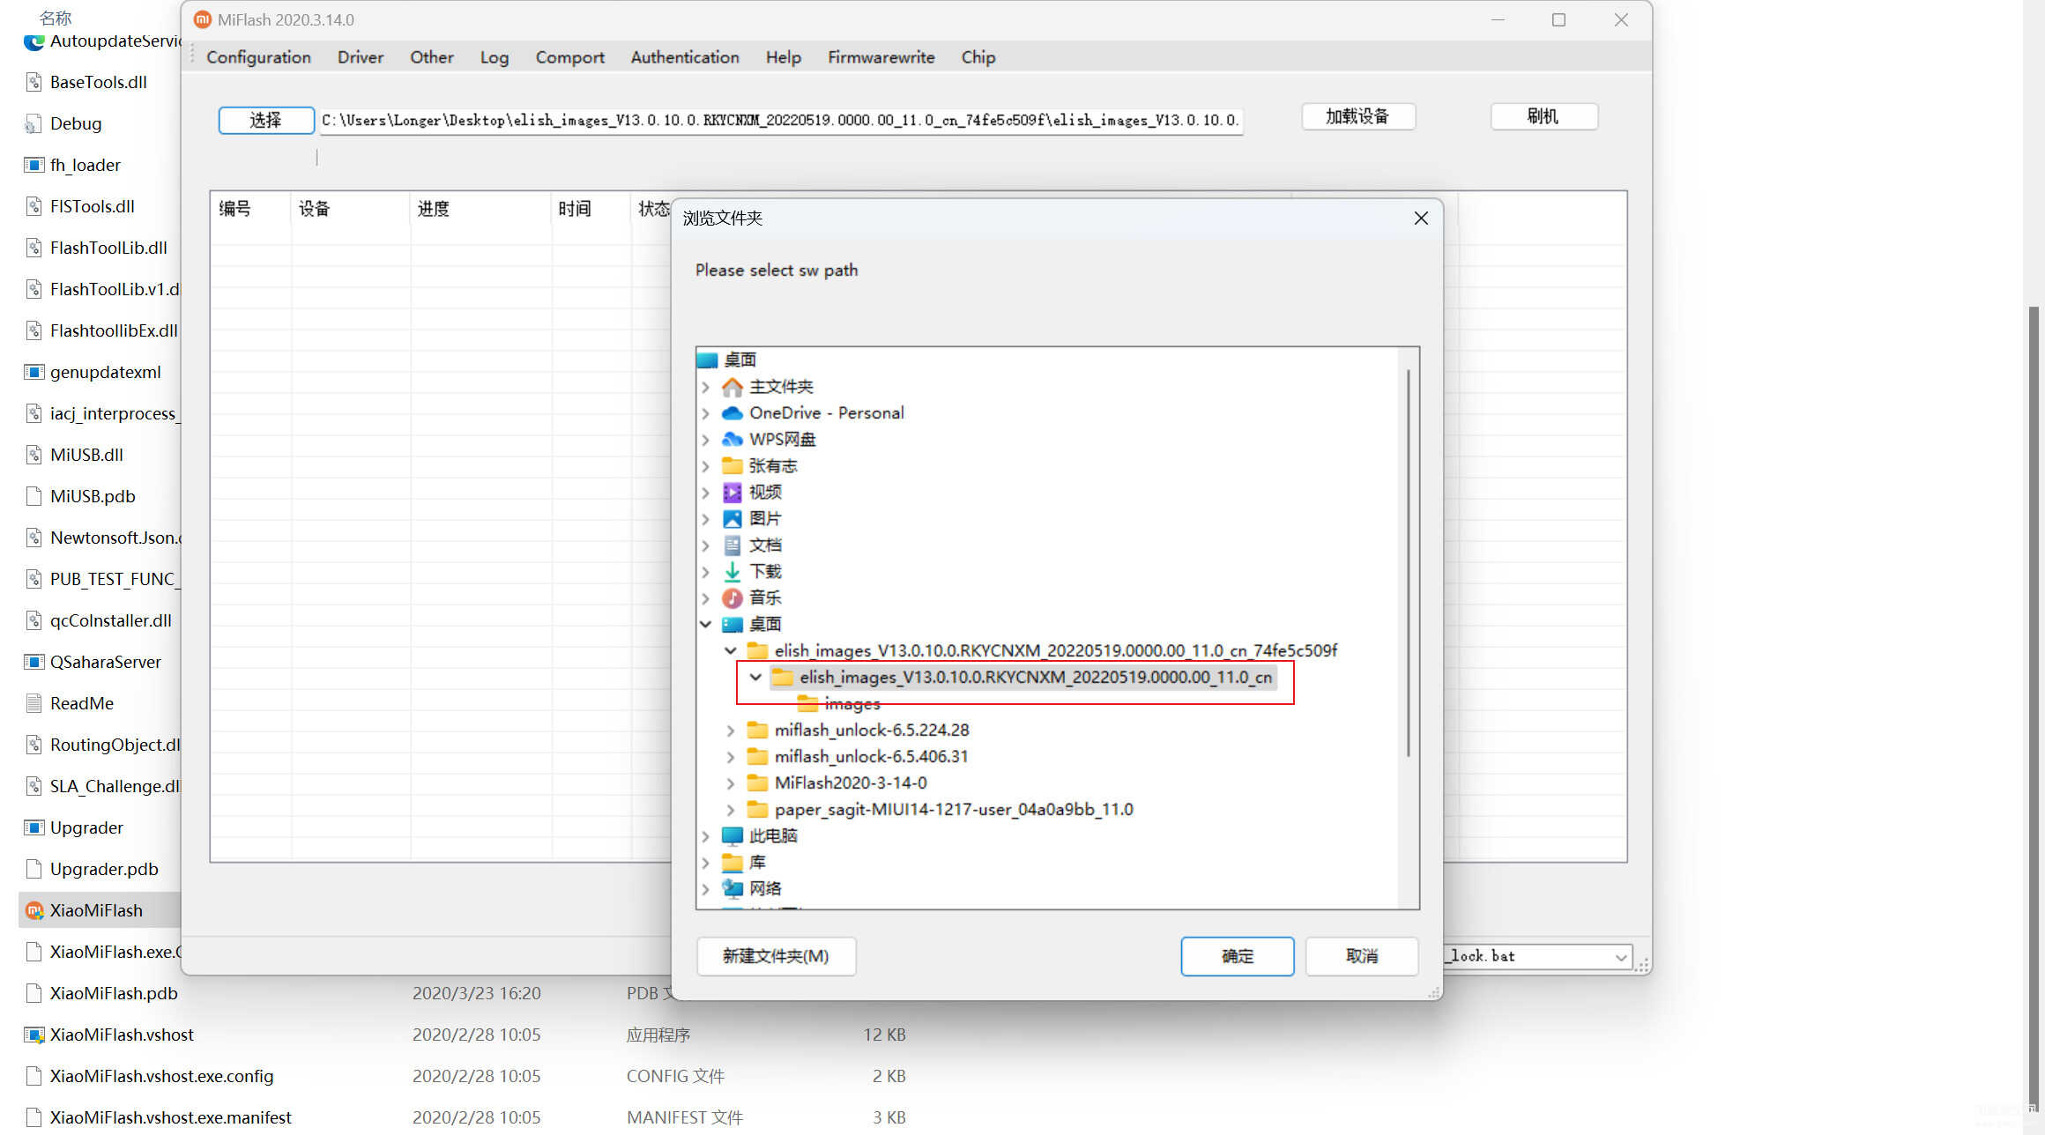Expand the 此电脑 tree node
This screenshot has height=1135, width=2045.
point(705,835)
